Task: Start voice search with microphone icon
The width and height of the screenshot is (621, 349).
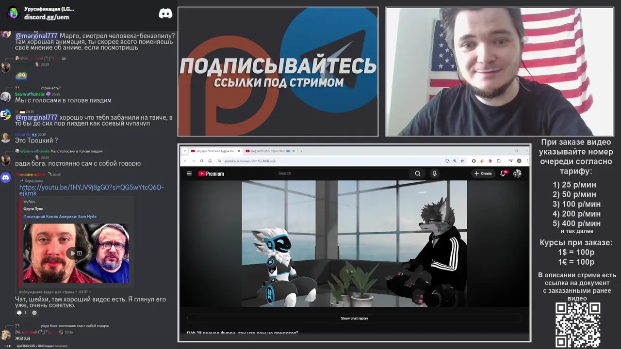Action: coord(435,174)
